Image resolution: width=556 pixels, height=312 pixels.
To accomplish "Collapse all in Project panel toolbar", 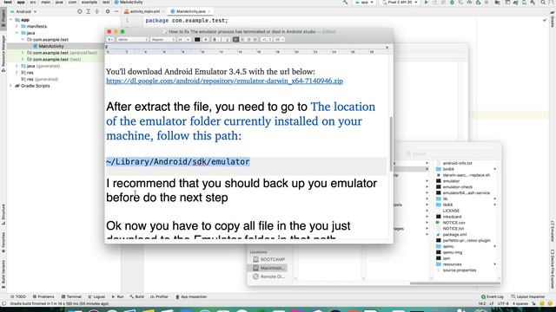I will 96,11.
